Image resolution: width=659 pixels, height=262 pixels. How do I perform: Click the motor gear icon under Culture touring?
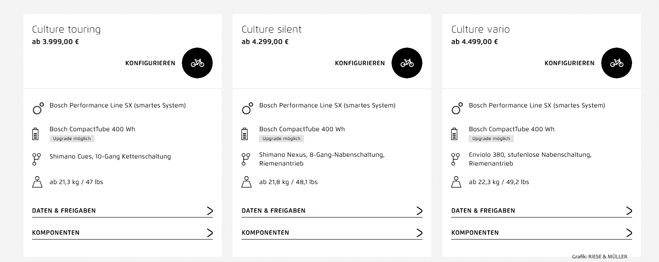pyautogui.click(x=38, y=108)
